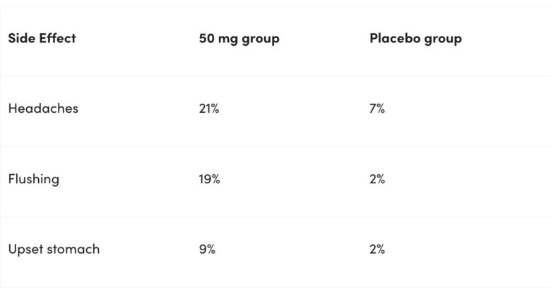Select the 2% placebo value for Upset stomach
This screenshot has height=289, width=551.
point(377,250)
